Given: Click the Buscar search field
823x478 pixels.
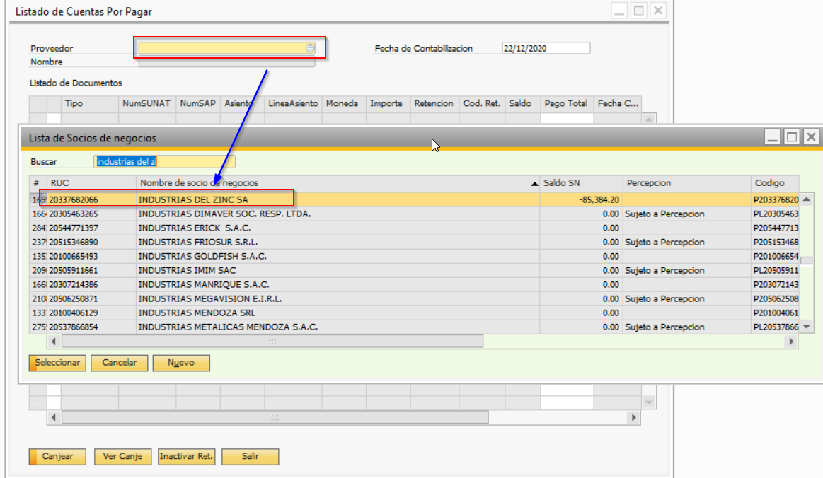Looking at the screenshot, I should 164,162.
